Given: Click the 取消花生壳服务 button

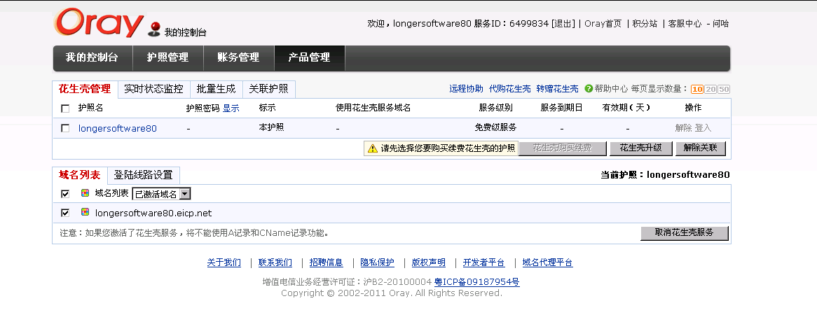Looking at the screenshot, I should pyautogui.click(x=684, y=232).
